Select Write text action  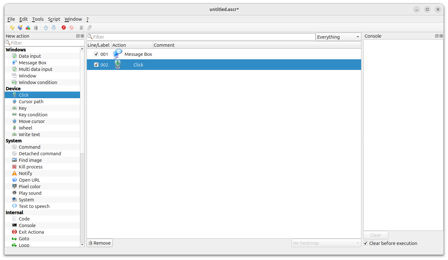42,134
